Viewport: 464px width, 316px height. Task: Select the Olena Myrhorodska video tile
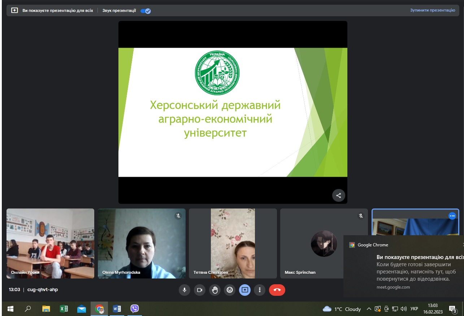pyautogui.click(x=142, y=243)
